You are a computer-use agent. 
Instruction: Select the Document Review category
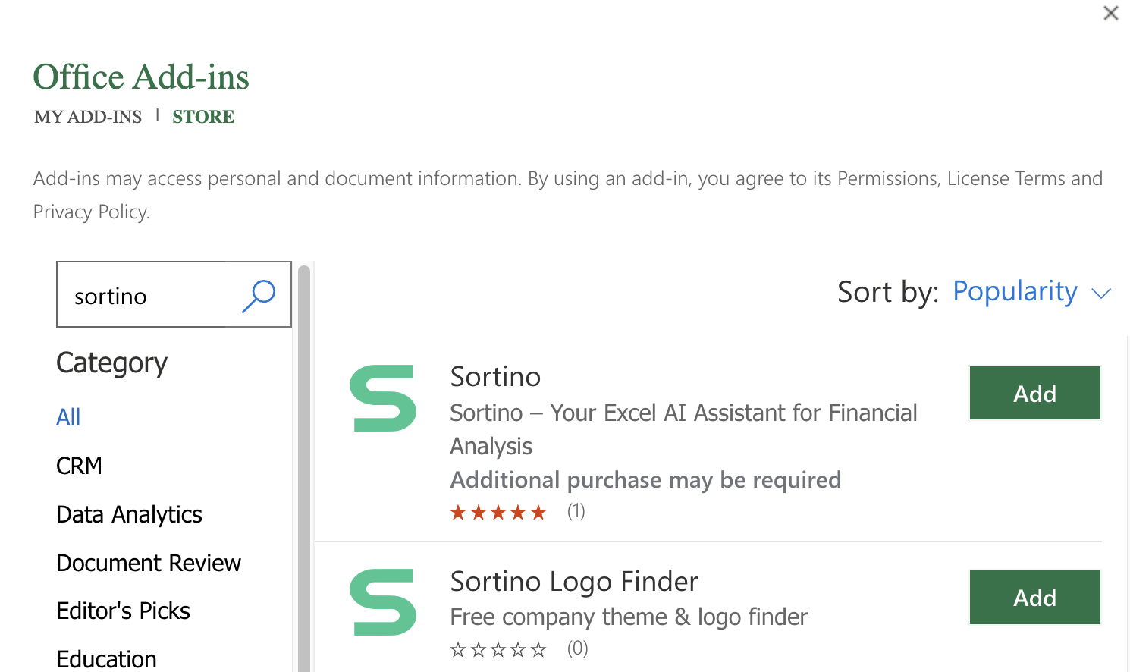[149, 563]
